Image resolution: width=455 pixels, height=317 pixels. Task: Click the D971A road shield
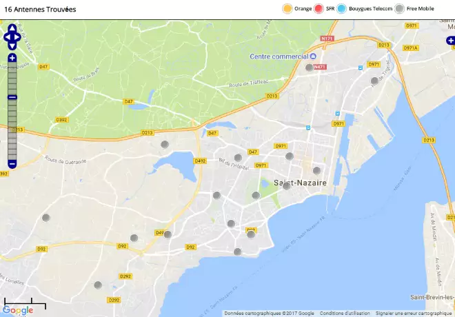pos(411,48)
